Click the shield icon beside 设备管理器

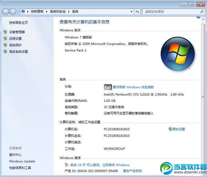click(5, 32)
